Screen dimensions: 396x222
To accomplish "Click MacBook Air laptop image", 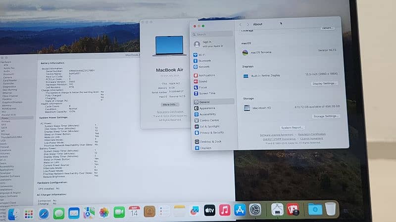I will pos(169,45).
